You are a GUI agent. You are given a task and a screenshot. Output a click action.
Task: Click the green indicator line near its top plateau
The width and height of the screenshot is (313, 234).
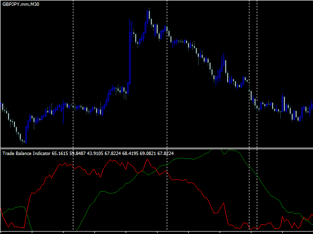(x=231, y=150)
